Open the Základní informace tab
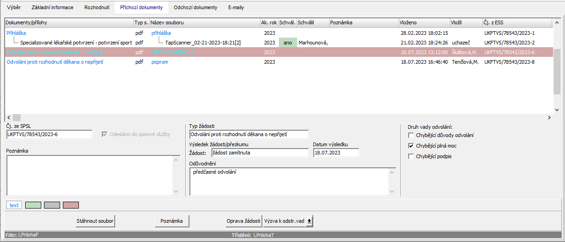 (52, 7)
